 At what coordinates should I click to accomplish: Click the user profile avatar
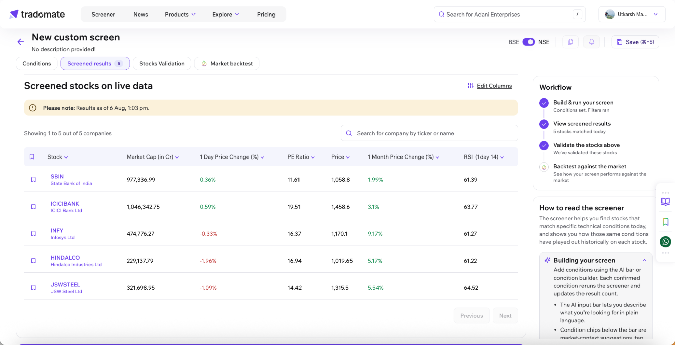tap(610, 15)
